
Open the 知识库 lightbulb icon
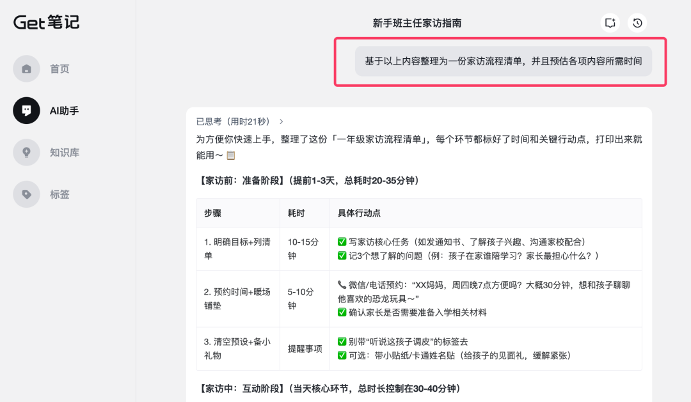point(26,153)
